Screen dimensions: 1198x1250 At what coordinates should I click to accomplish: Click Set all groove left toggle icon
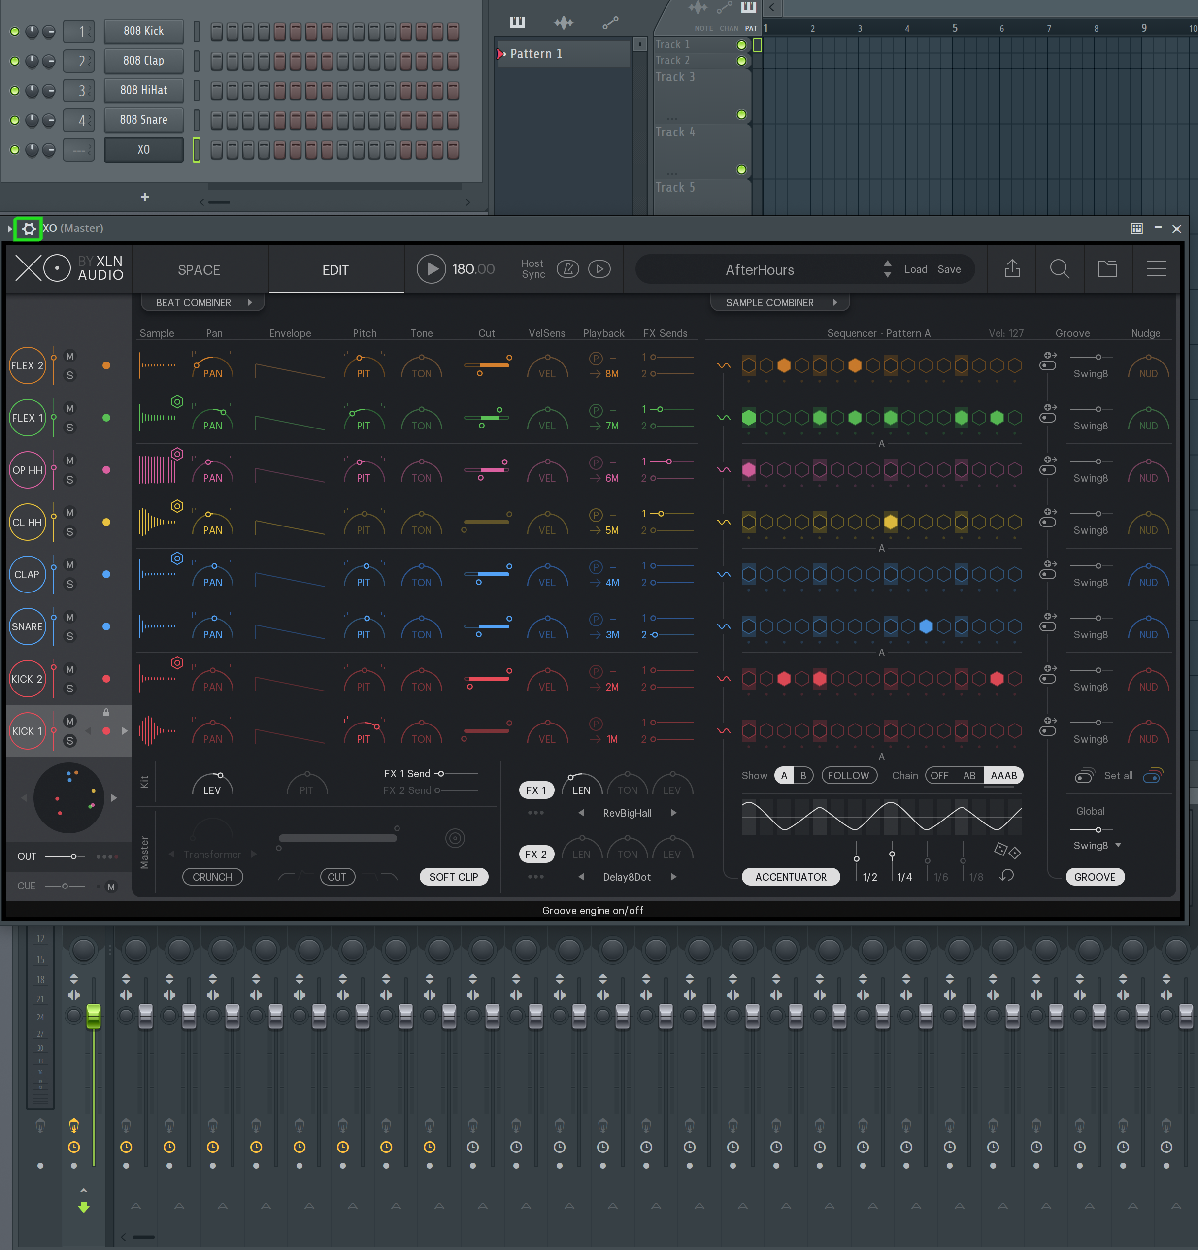point(1085,776)
